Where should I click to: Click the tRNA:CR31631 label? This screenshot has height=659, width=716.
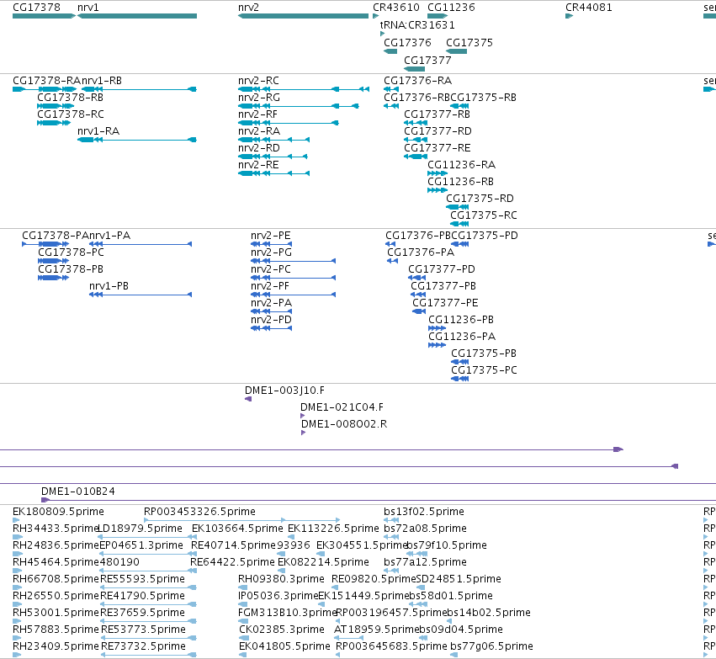pos(417,24)
